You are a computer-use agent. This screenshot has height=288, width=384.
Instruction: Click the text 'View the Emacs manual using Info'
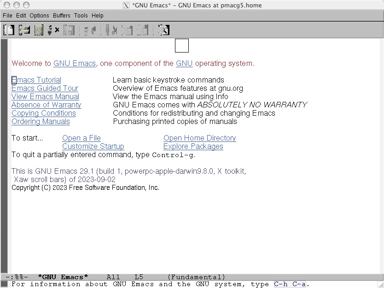[x=170, y=97]
